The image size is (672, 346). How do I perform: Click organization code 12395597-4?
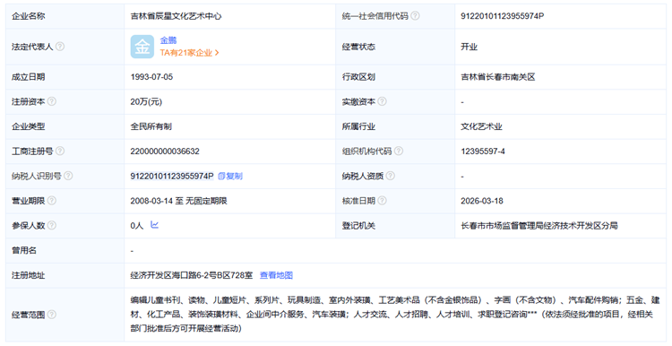click(x=483, y=151)
